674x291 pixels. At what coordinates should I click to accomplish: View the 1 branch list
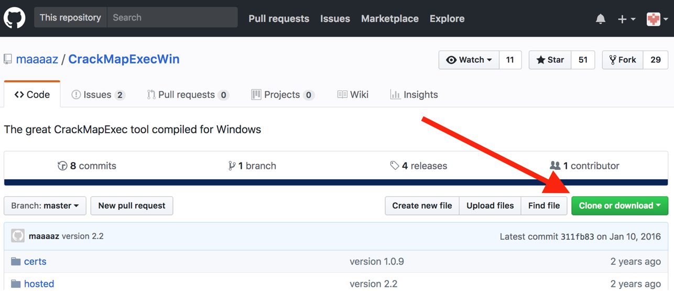[252, 166]
